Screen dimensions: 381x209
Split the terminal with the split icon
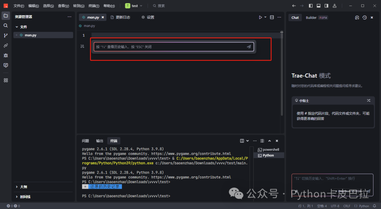[242, 141]
